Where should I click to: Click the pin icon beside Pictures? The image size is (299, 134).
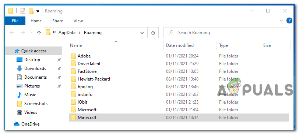(59, 86)
